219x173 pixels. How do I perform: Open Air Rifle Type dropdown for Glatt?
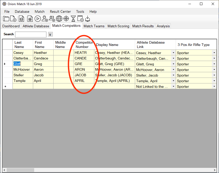[214, 64]
